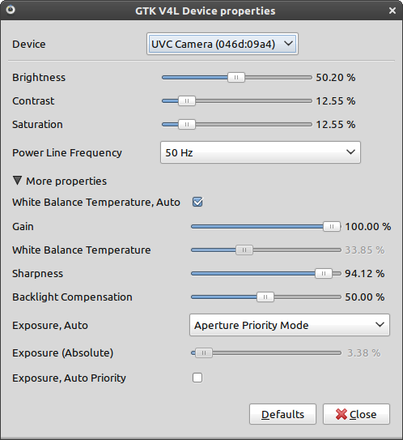Screen dimensions: 403x440
Task: Click the Gain slider handle
Action: pos(332,226)
